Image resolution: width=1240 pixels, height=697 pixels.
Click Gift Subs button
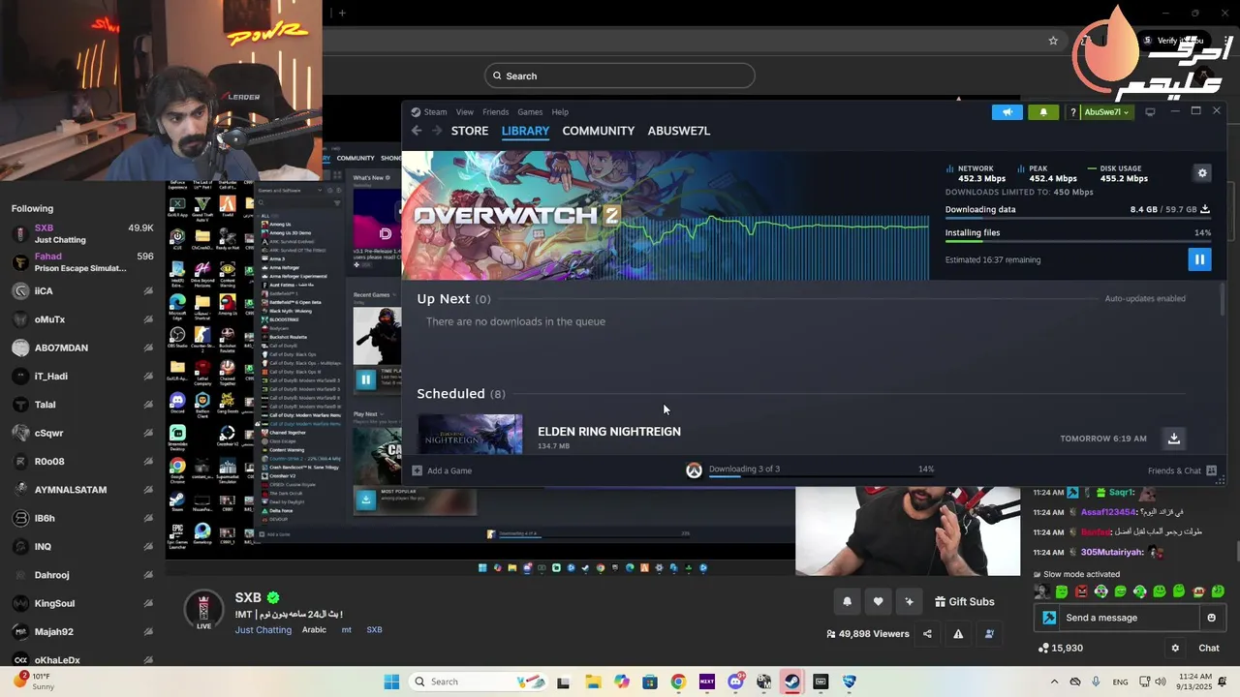click(x=964, y=601)
